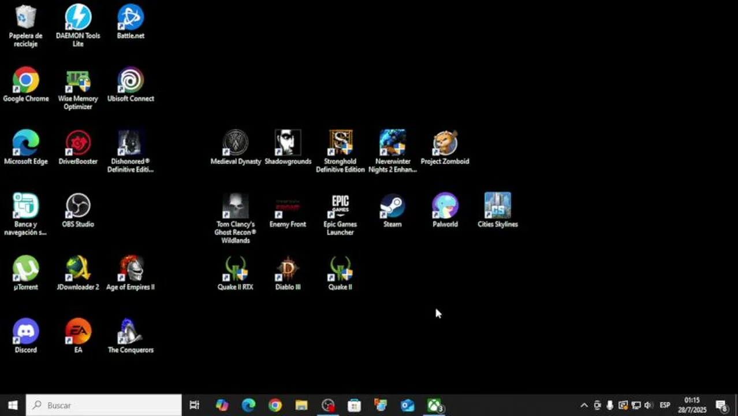This screenshot has height=416, width=738.
Task: Click the Buscar search box
Action: pyautogui.click(x=104, y=405)
